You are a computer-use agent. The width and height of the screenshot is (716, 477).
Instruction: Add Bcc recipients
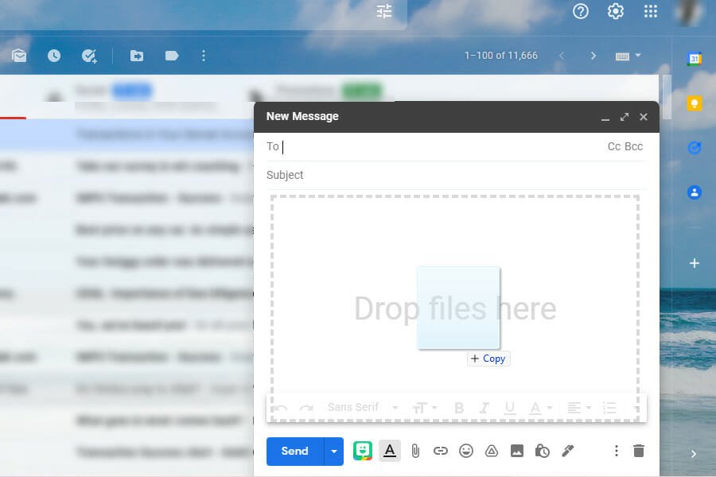point(634,146)
